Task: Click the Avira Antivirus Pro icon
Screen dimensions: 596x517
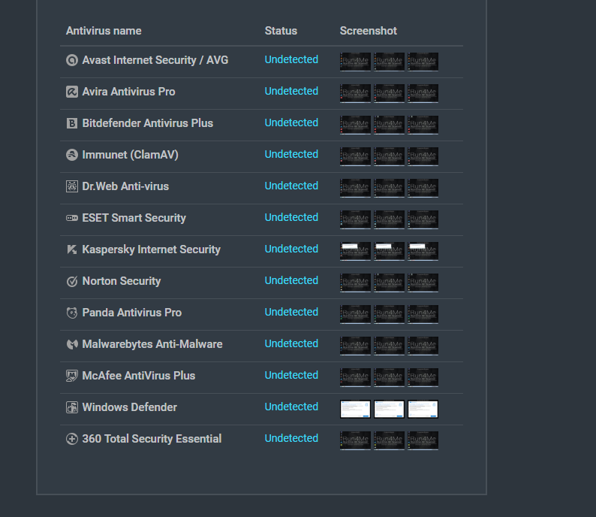Action: pyautogui.click(x=72, y=92)
